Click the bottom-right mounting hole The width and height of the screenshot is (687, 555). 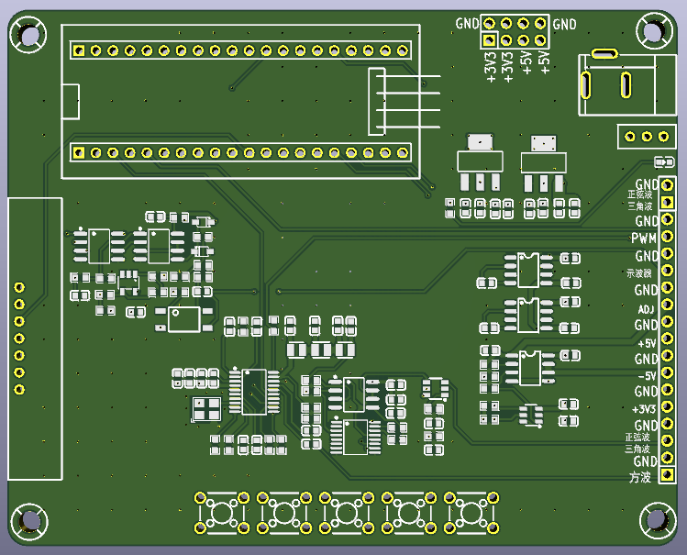coord(656,520)
